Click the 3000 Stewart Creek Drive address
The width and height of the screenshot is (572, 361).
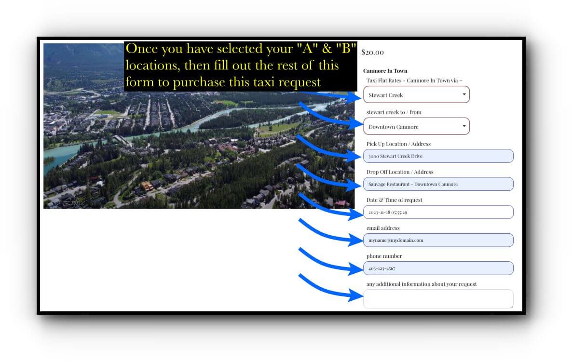(x=437, y=156)
